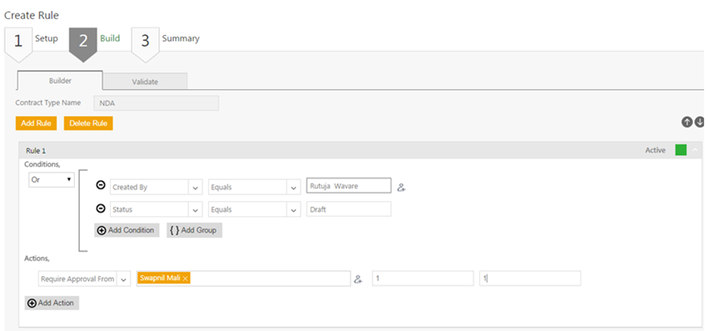Open user picker beside Swapnil Mali approver
This screenshot has height=331, width=708.
pos(358,279)
